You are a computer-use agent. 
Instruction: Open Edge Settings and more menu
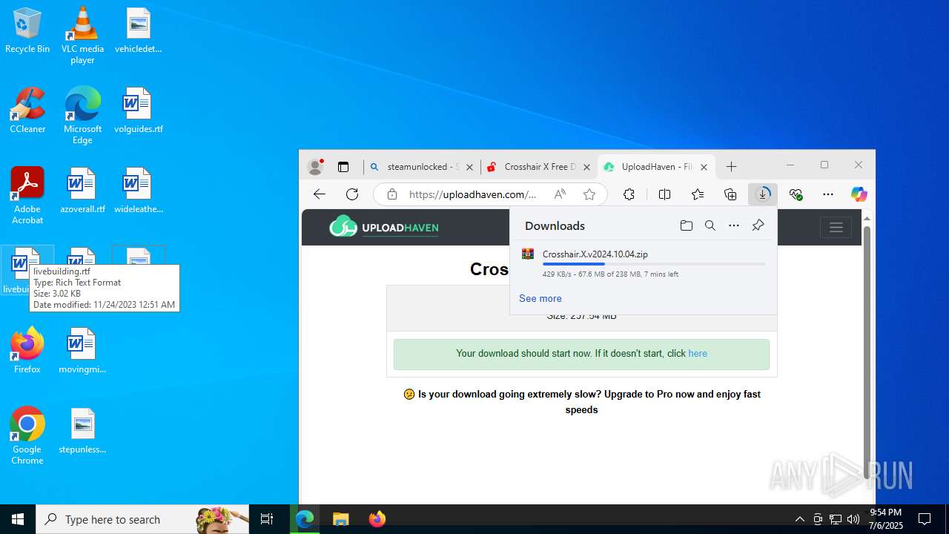pos(828,194)
